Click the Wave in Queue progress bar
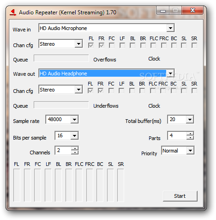The image size is (216, 220). point(61,58)
